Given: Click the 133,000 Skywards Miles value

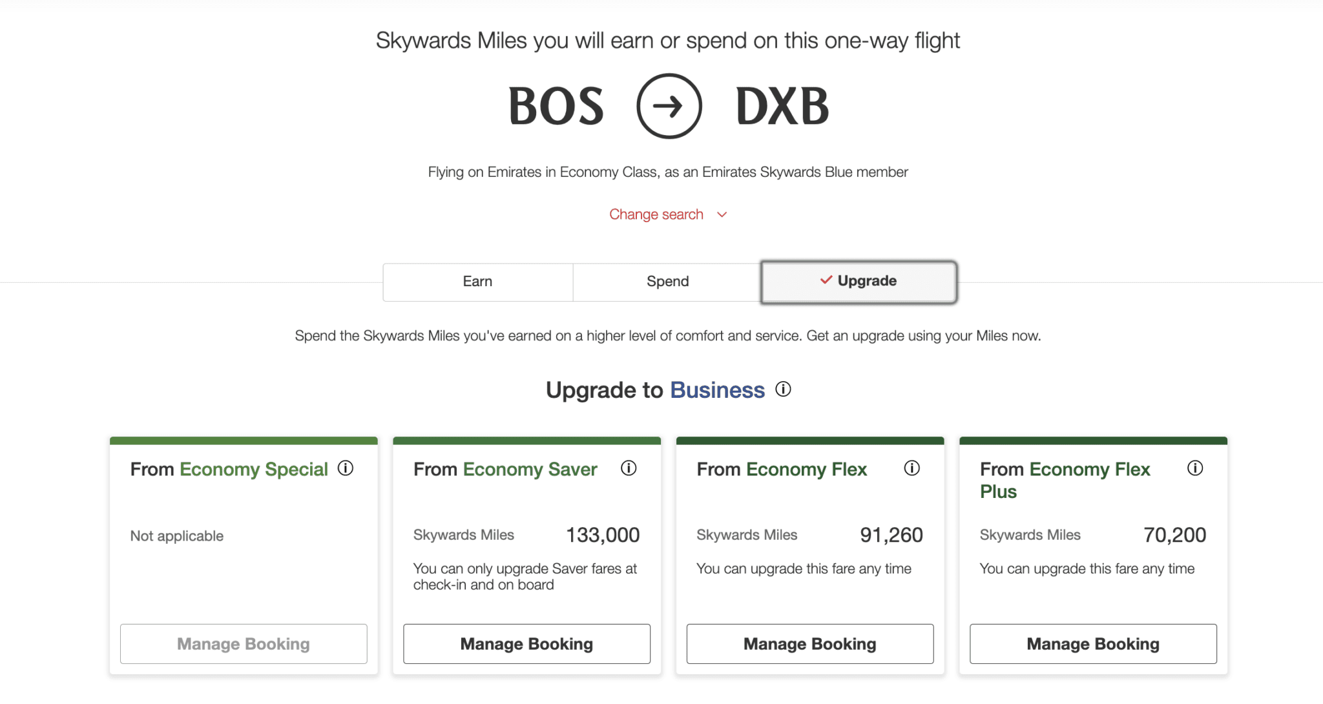Looking at the screenshot, I should coord(602,534).
